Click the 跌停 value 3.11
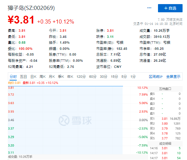187x160 pixels. tap(110, 37)
